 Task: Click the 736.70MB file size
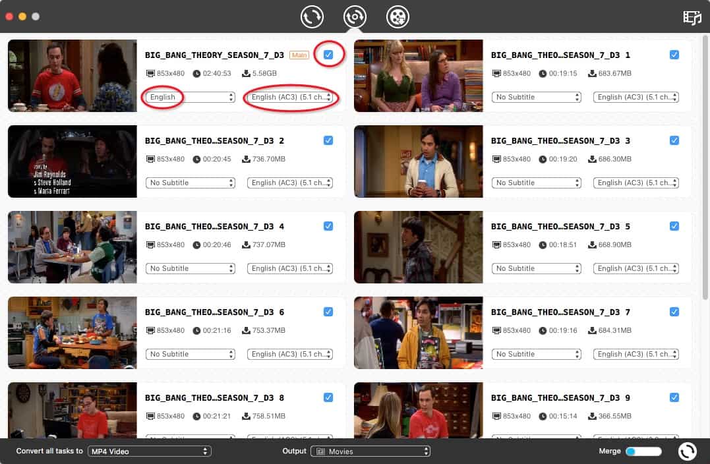click(269, 159)
